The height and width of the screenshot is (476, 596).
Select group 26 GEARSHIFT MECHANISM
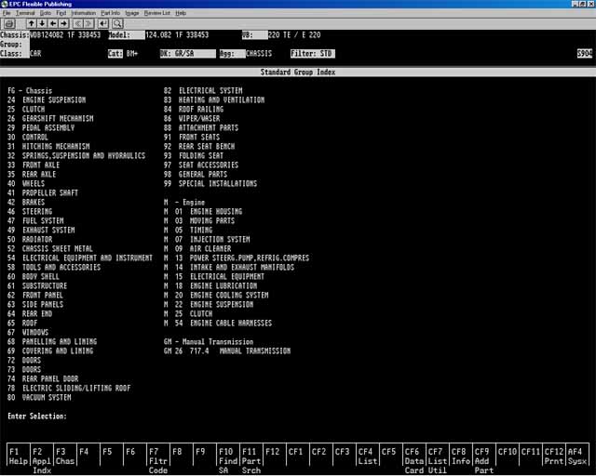(50, 118)
